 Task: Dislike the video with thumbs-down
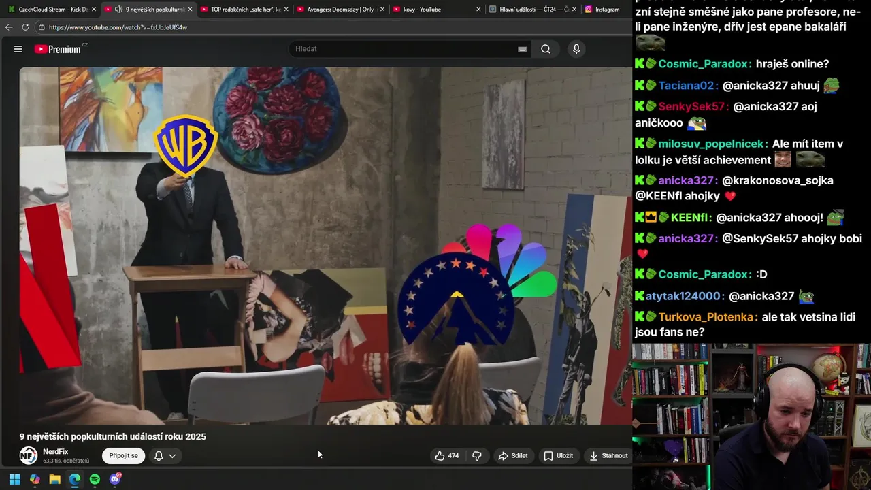[x=477, y=456]
